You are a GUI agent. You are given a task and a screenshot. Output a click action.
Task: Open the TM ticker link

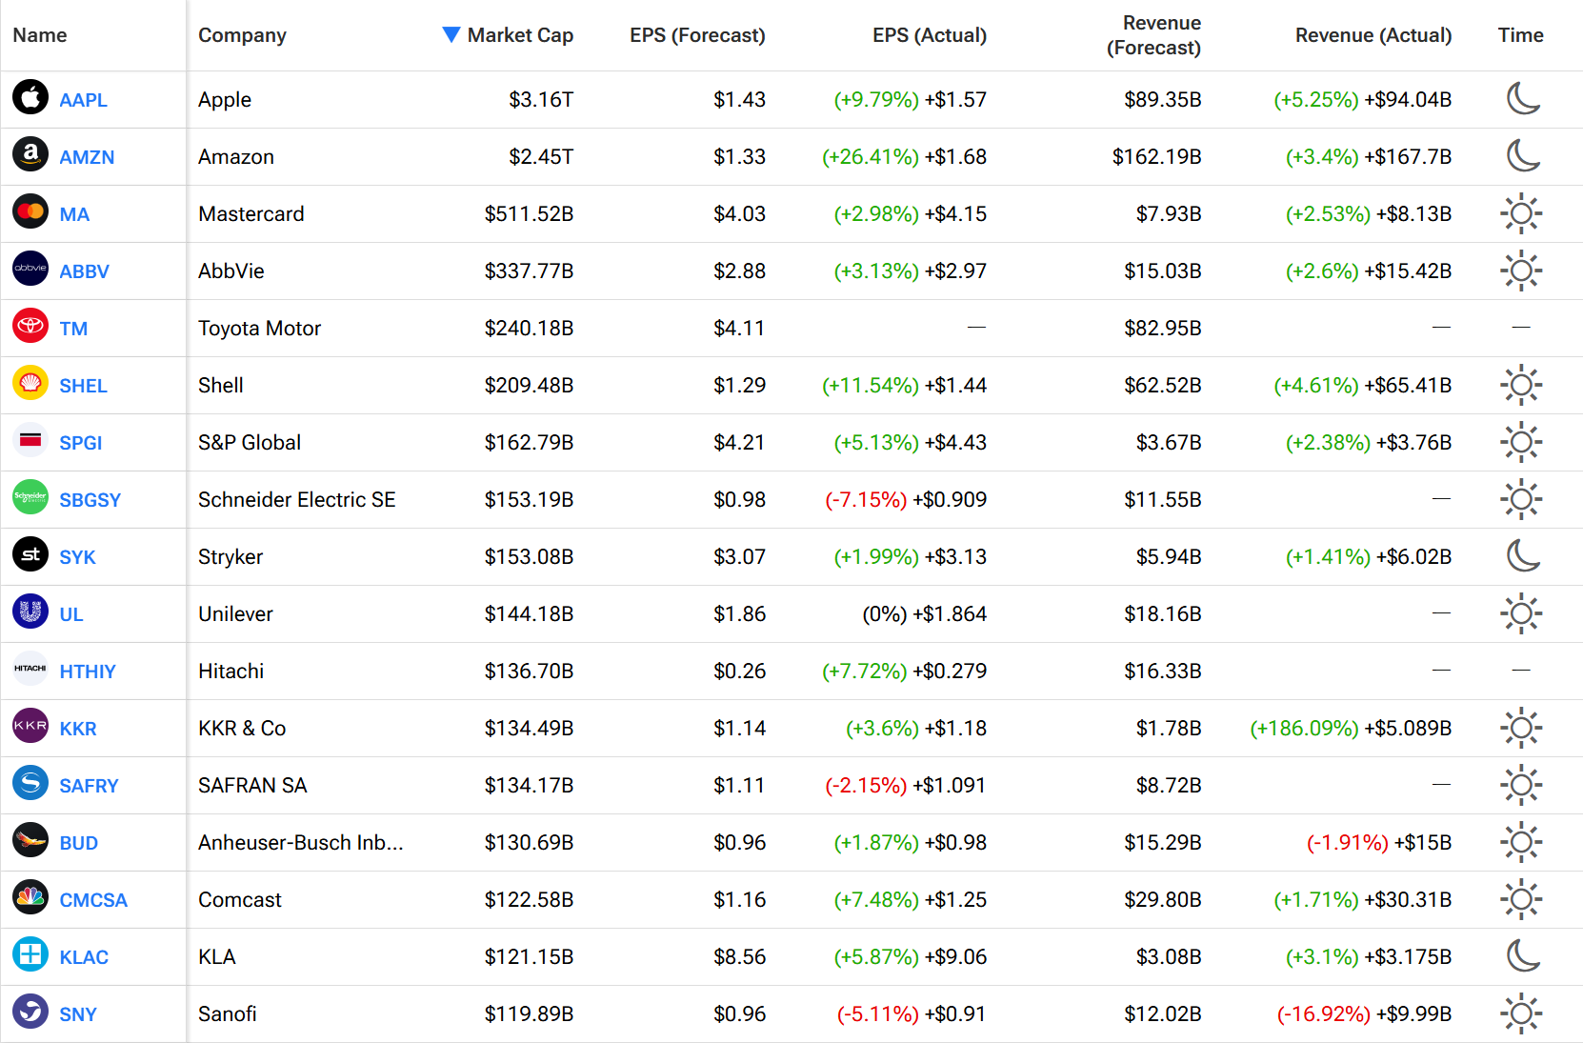pos(73,329)
